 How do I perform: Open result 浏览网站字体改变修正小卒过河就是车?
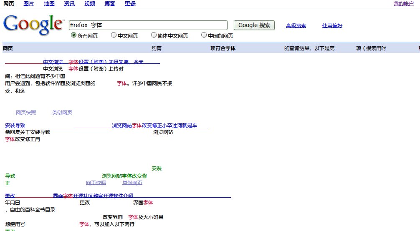coord(154,125)
